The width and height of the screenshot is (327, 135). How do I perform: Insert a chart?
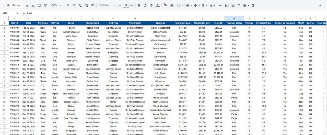point(233,5)
